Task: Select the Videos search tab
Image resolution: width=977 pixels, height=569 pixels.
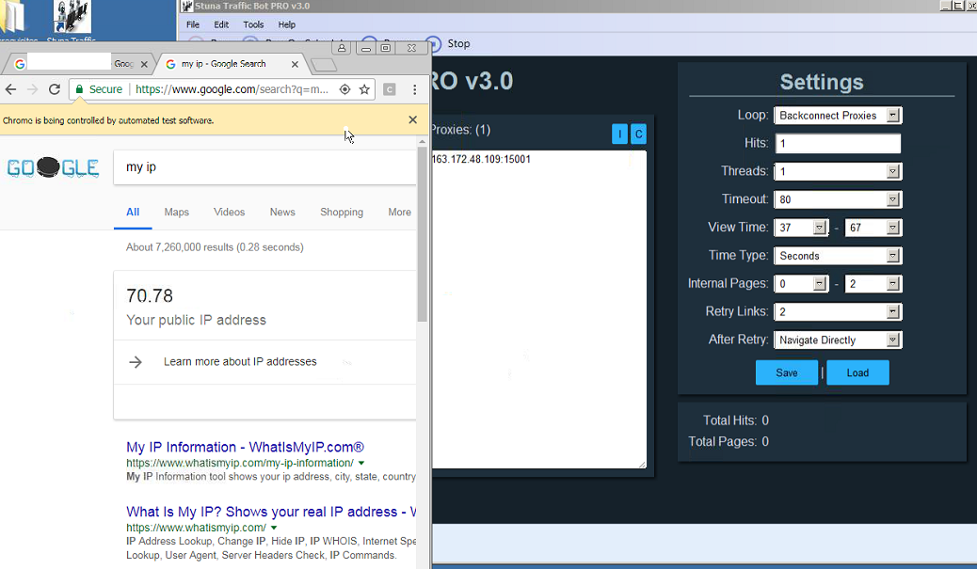Action: (x=230, y=213)
